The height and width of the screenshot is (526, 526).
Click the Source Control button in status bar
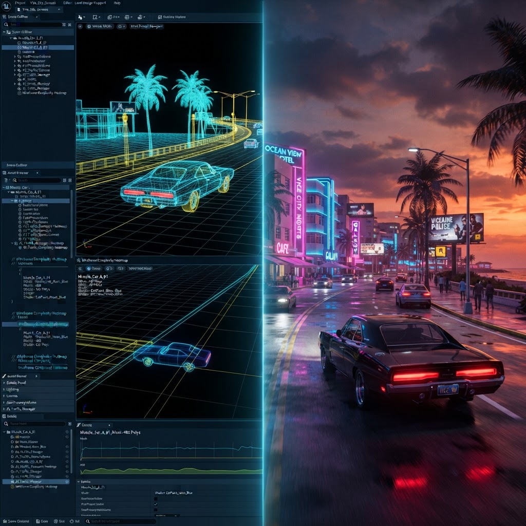(x=16, y=522)
